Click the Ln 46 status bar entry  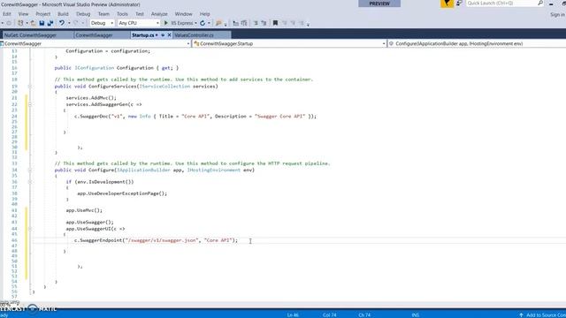pos(293,314)
